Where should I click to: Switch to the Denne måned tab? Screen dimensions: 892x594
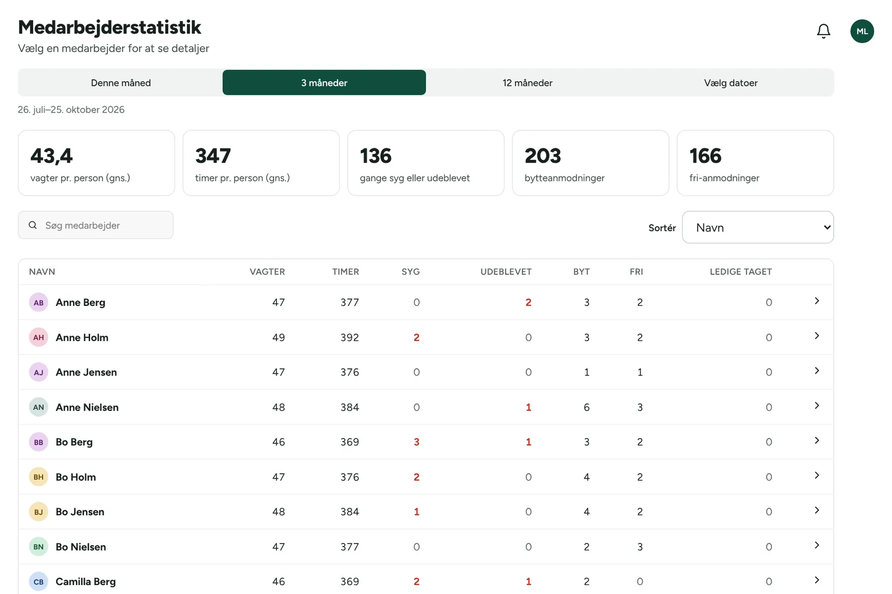(121, 83)
